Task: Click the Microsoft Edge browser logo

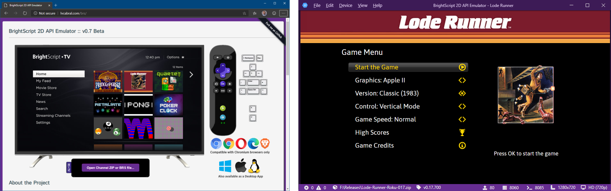Action: point(253,143)
